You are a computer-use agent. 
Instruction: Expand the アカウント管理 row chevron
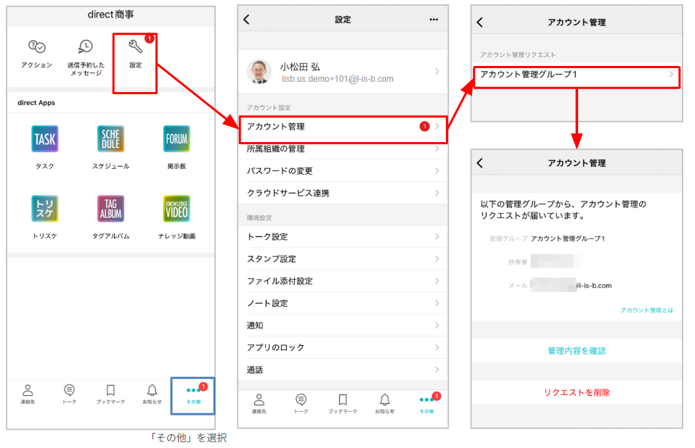437,127
